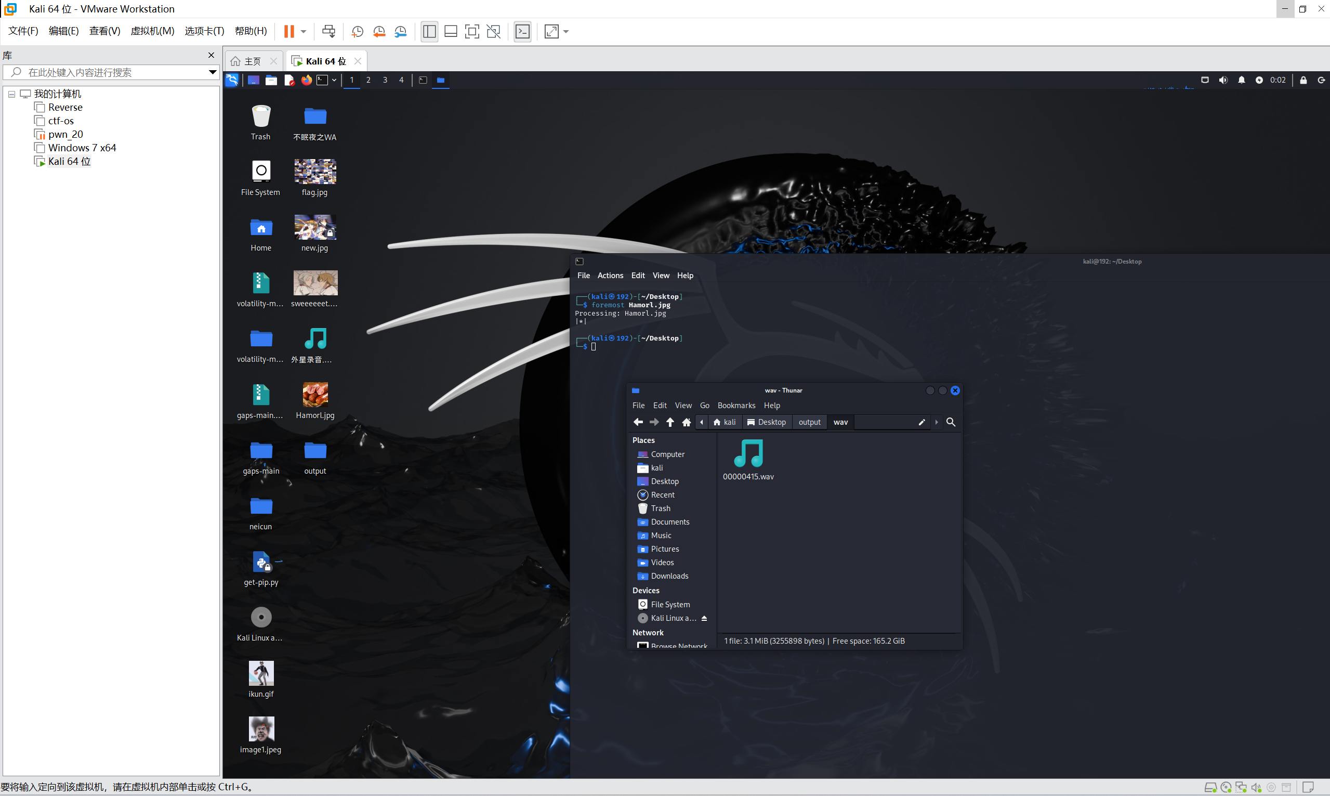Viewport: 1330px width, 796px height.
Task: Toggle the thumbnail bar view icon
Action: (x=451, y=31)
